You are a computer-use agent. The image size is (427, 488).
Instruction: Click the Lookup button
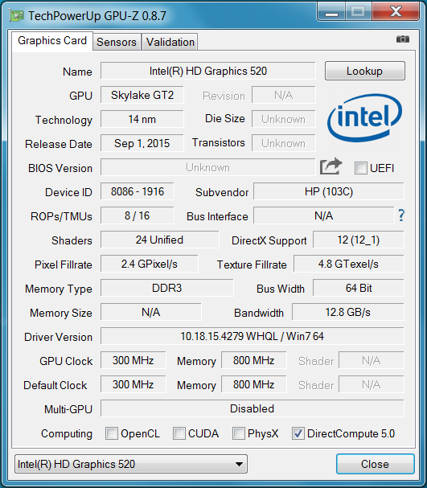tap(365, 71)
